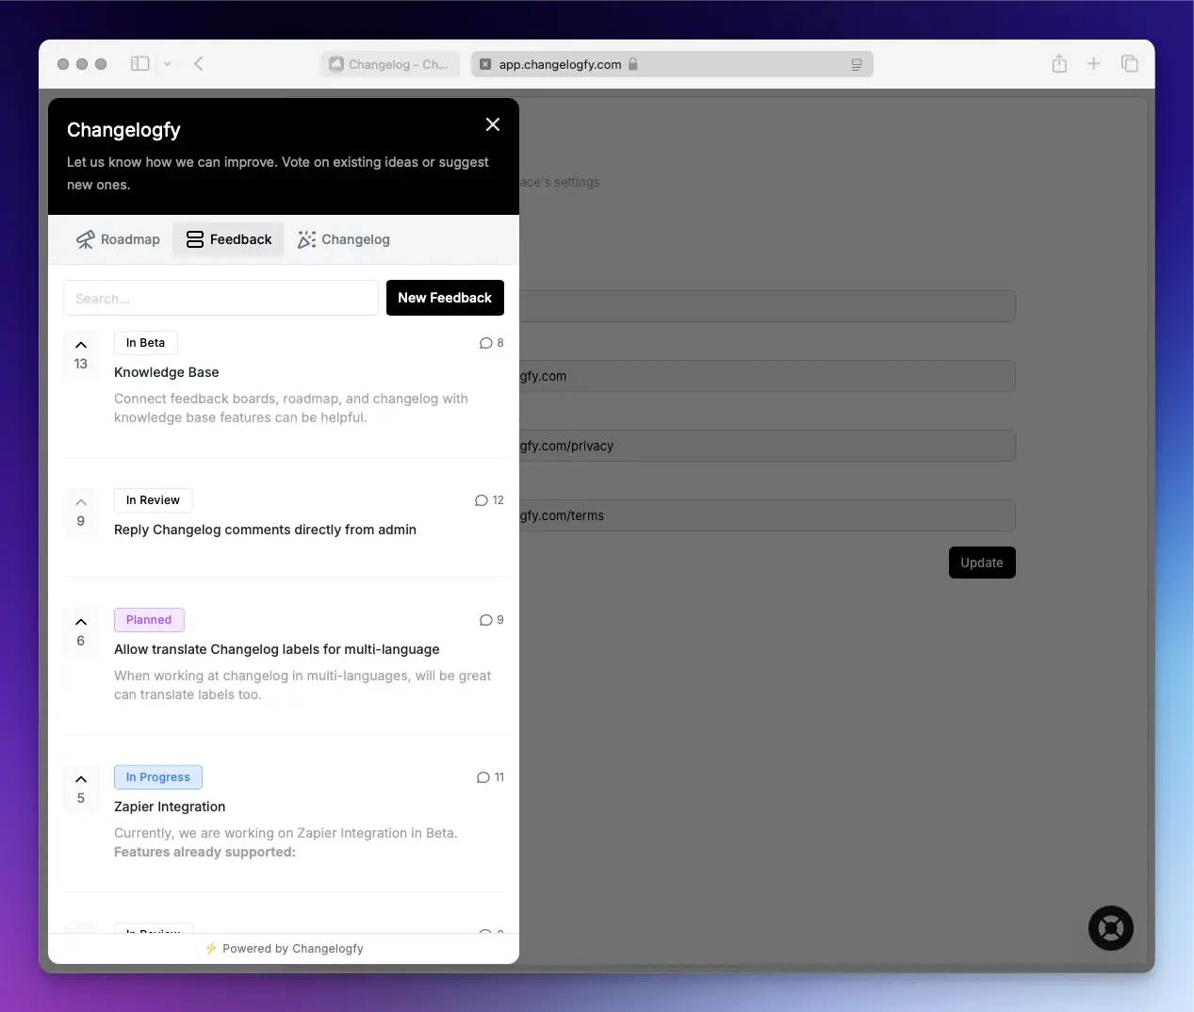Screen dimensions: 1194x1012
Task: Switch to the Changelog - Ch... browser tab
Action: pos(390,64)
